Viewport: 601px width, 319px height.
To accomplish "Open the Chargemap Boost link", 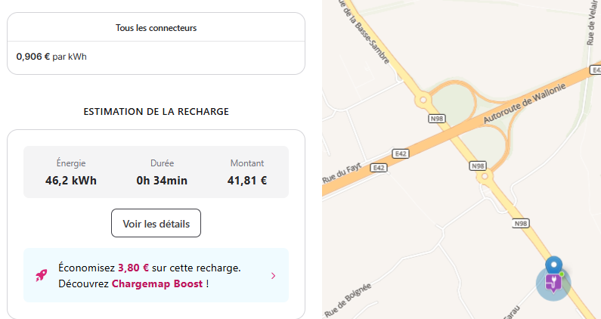I will [x=157, y=283].
